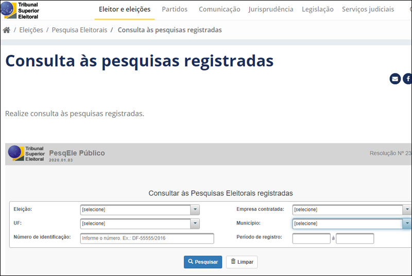Click the Pesquisar search button
412x276 pixels.
click(x=203, y=262)
